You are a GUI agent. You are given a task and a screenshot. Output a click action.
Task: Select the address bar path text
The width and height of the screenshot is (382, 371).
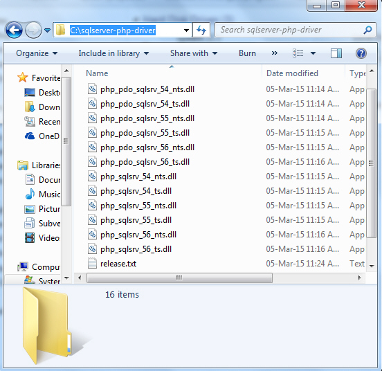coord(113,30)
